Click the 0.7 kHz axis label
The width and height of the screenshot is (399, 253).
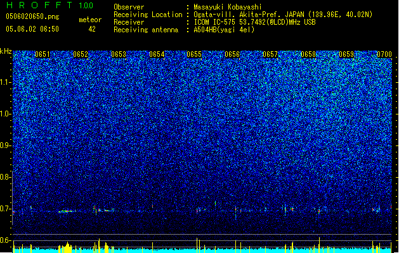(x=6, y=209)
